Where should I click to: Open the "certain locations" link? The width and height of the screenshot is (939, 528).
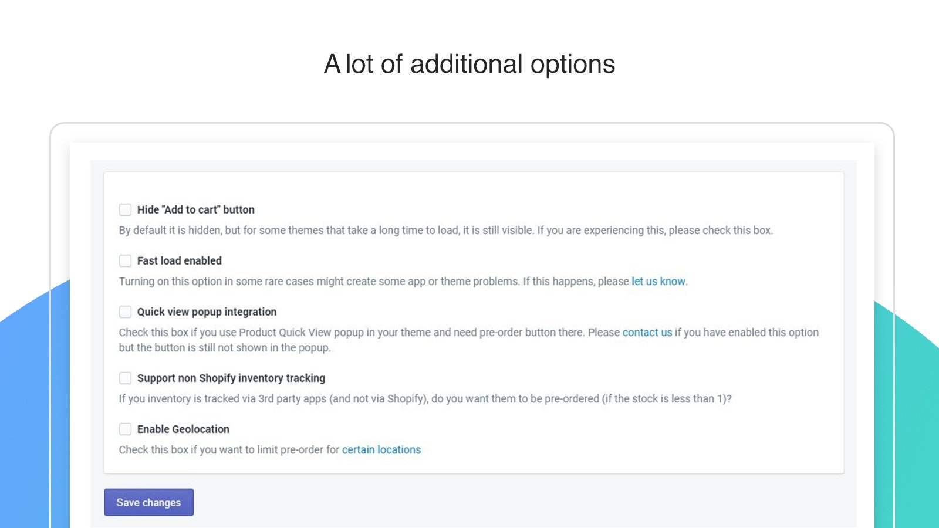tap(381, 449)
